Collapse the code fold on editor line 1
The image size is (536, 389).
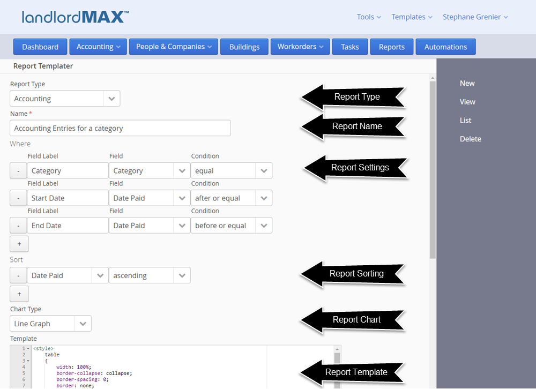click(28, 349)
